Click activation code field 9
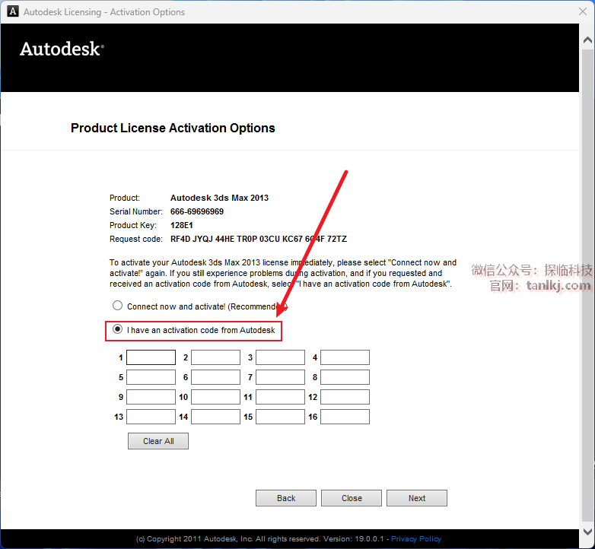Viewport: 595px width, 549px height. [151, 397]
